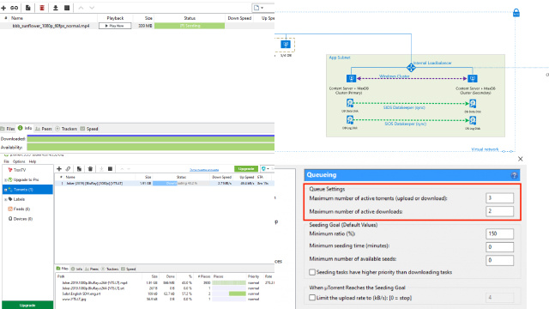Open the Info tab in lower window detail pane
The width and height of the screenshot is (549, 309).
pyautogui.click(x=76, y=269)
